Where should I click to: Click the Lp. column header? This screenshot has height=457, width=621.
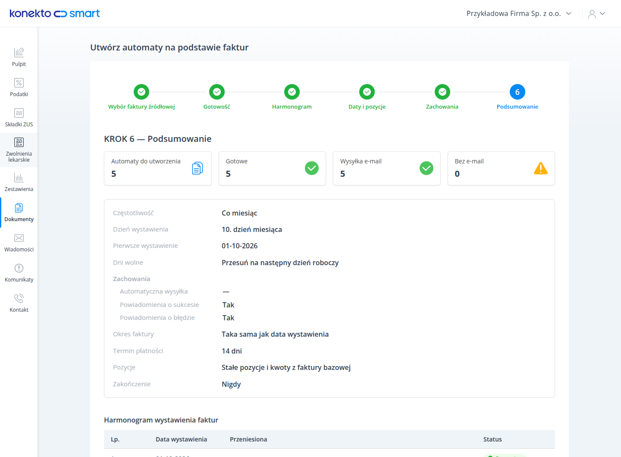click(x=115, y=439)
